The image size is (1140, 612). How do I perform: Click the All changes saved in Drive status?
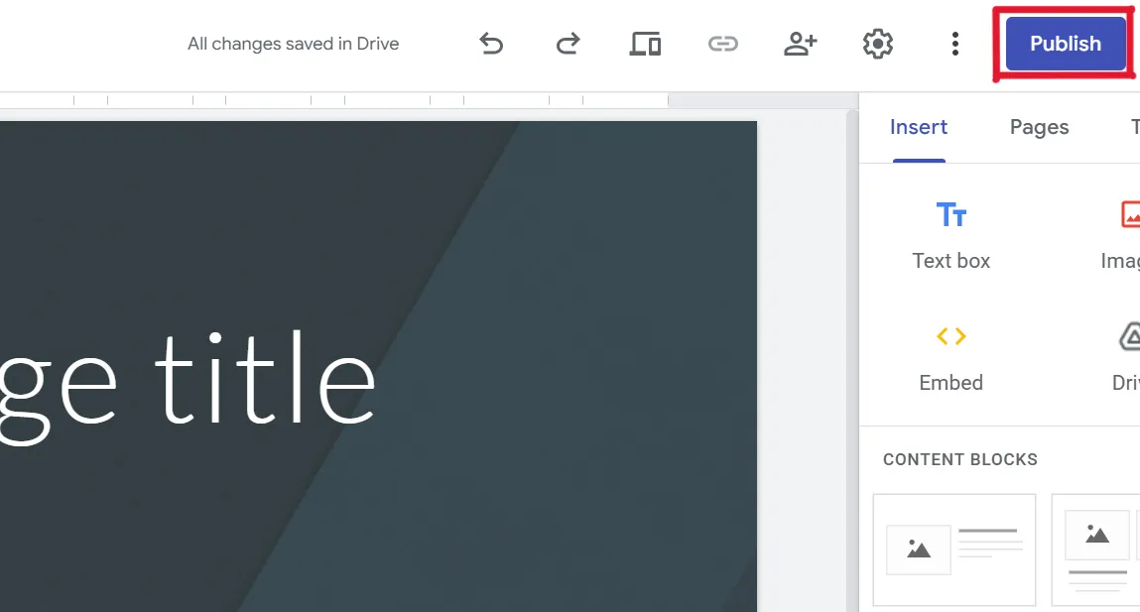click(x=293, y=44)
